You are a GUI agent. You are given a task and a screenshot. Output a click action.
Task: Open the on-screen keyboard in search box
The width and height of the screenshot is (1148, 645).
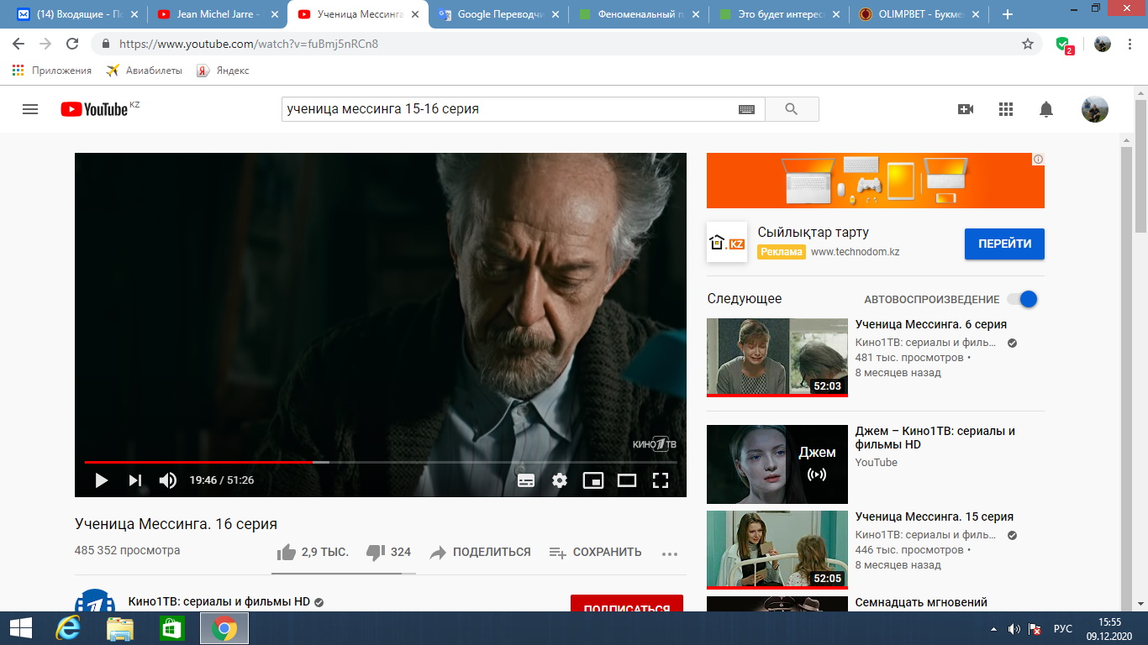coord(746,109)
